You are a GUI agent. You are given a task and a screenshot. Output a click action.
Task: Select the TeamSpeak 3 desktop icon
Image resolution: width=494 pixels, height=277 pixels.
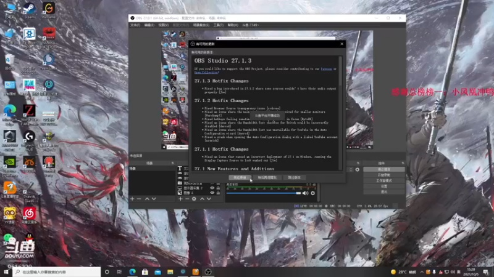pos(49,64)
